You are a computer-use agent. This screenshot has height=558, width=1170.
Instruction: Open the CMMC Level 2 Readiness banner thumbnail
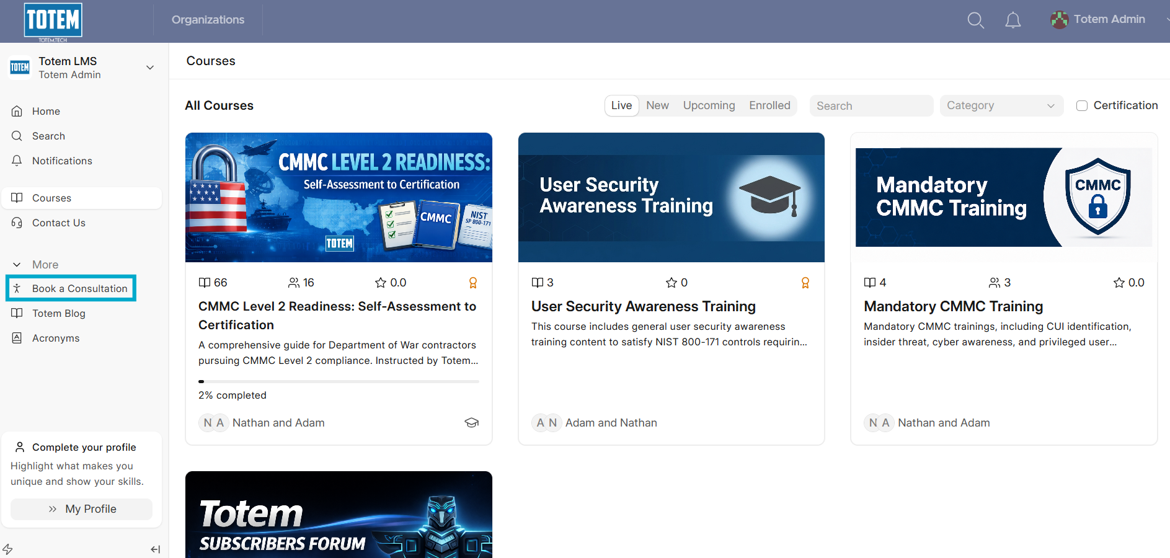[x=339, y=197]
